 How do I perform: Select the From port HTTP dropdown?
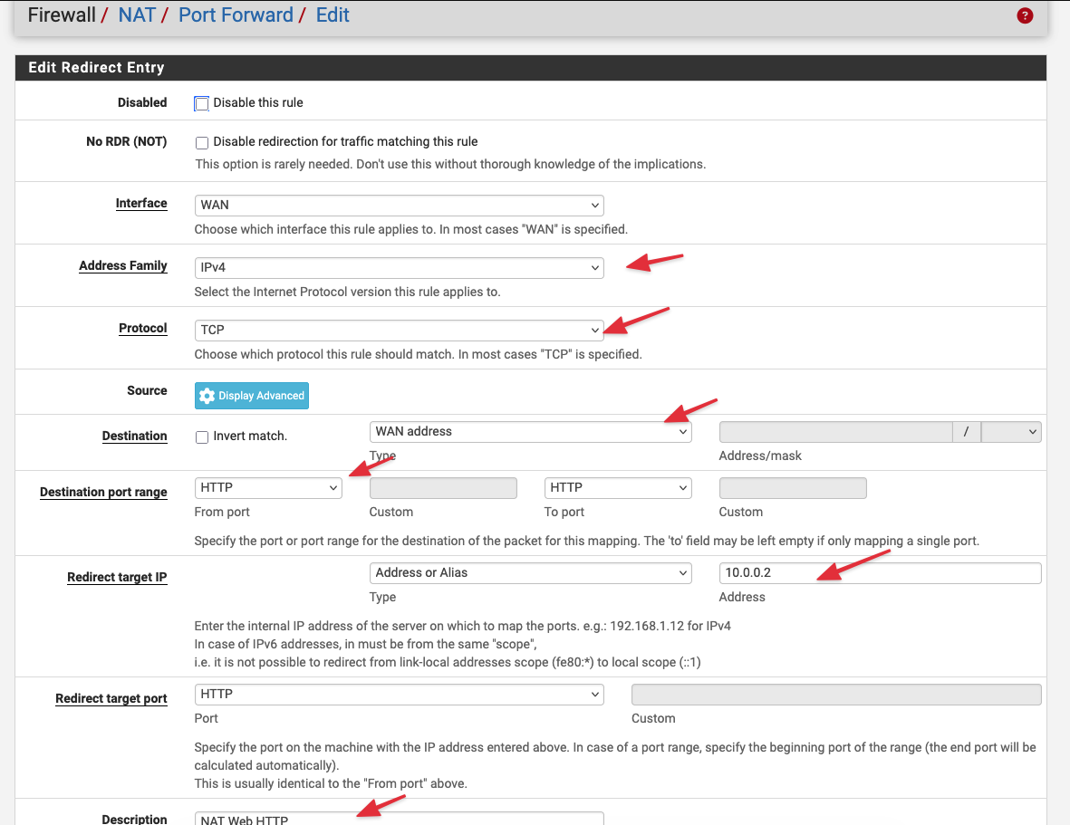tap(267, 488)
